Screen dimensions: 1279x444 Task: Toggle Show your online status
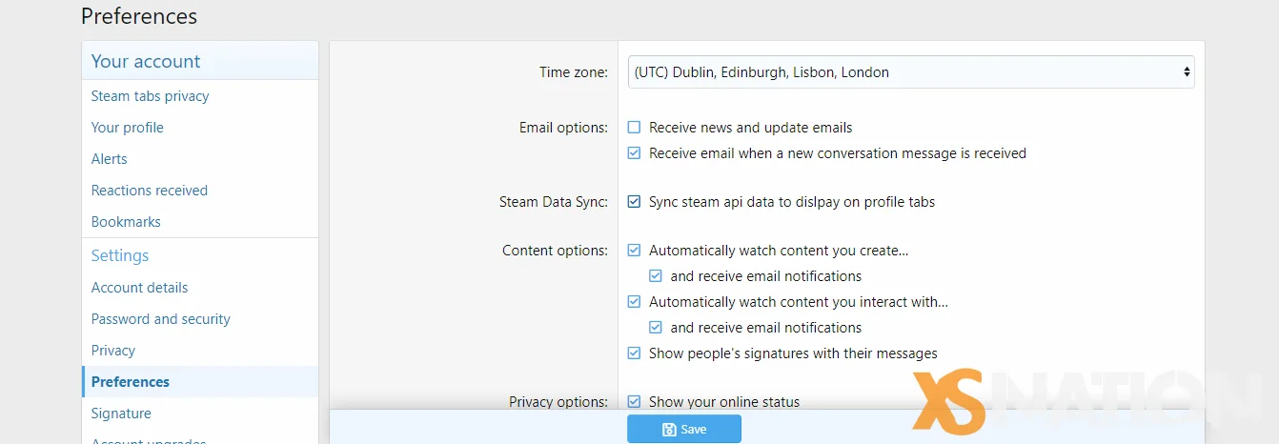pos(634,402)
